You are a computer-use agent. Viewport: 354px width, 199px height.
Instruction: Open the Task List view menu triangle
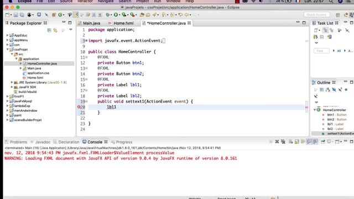316,43
